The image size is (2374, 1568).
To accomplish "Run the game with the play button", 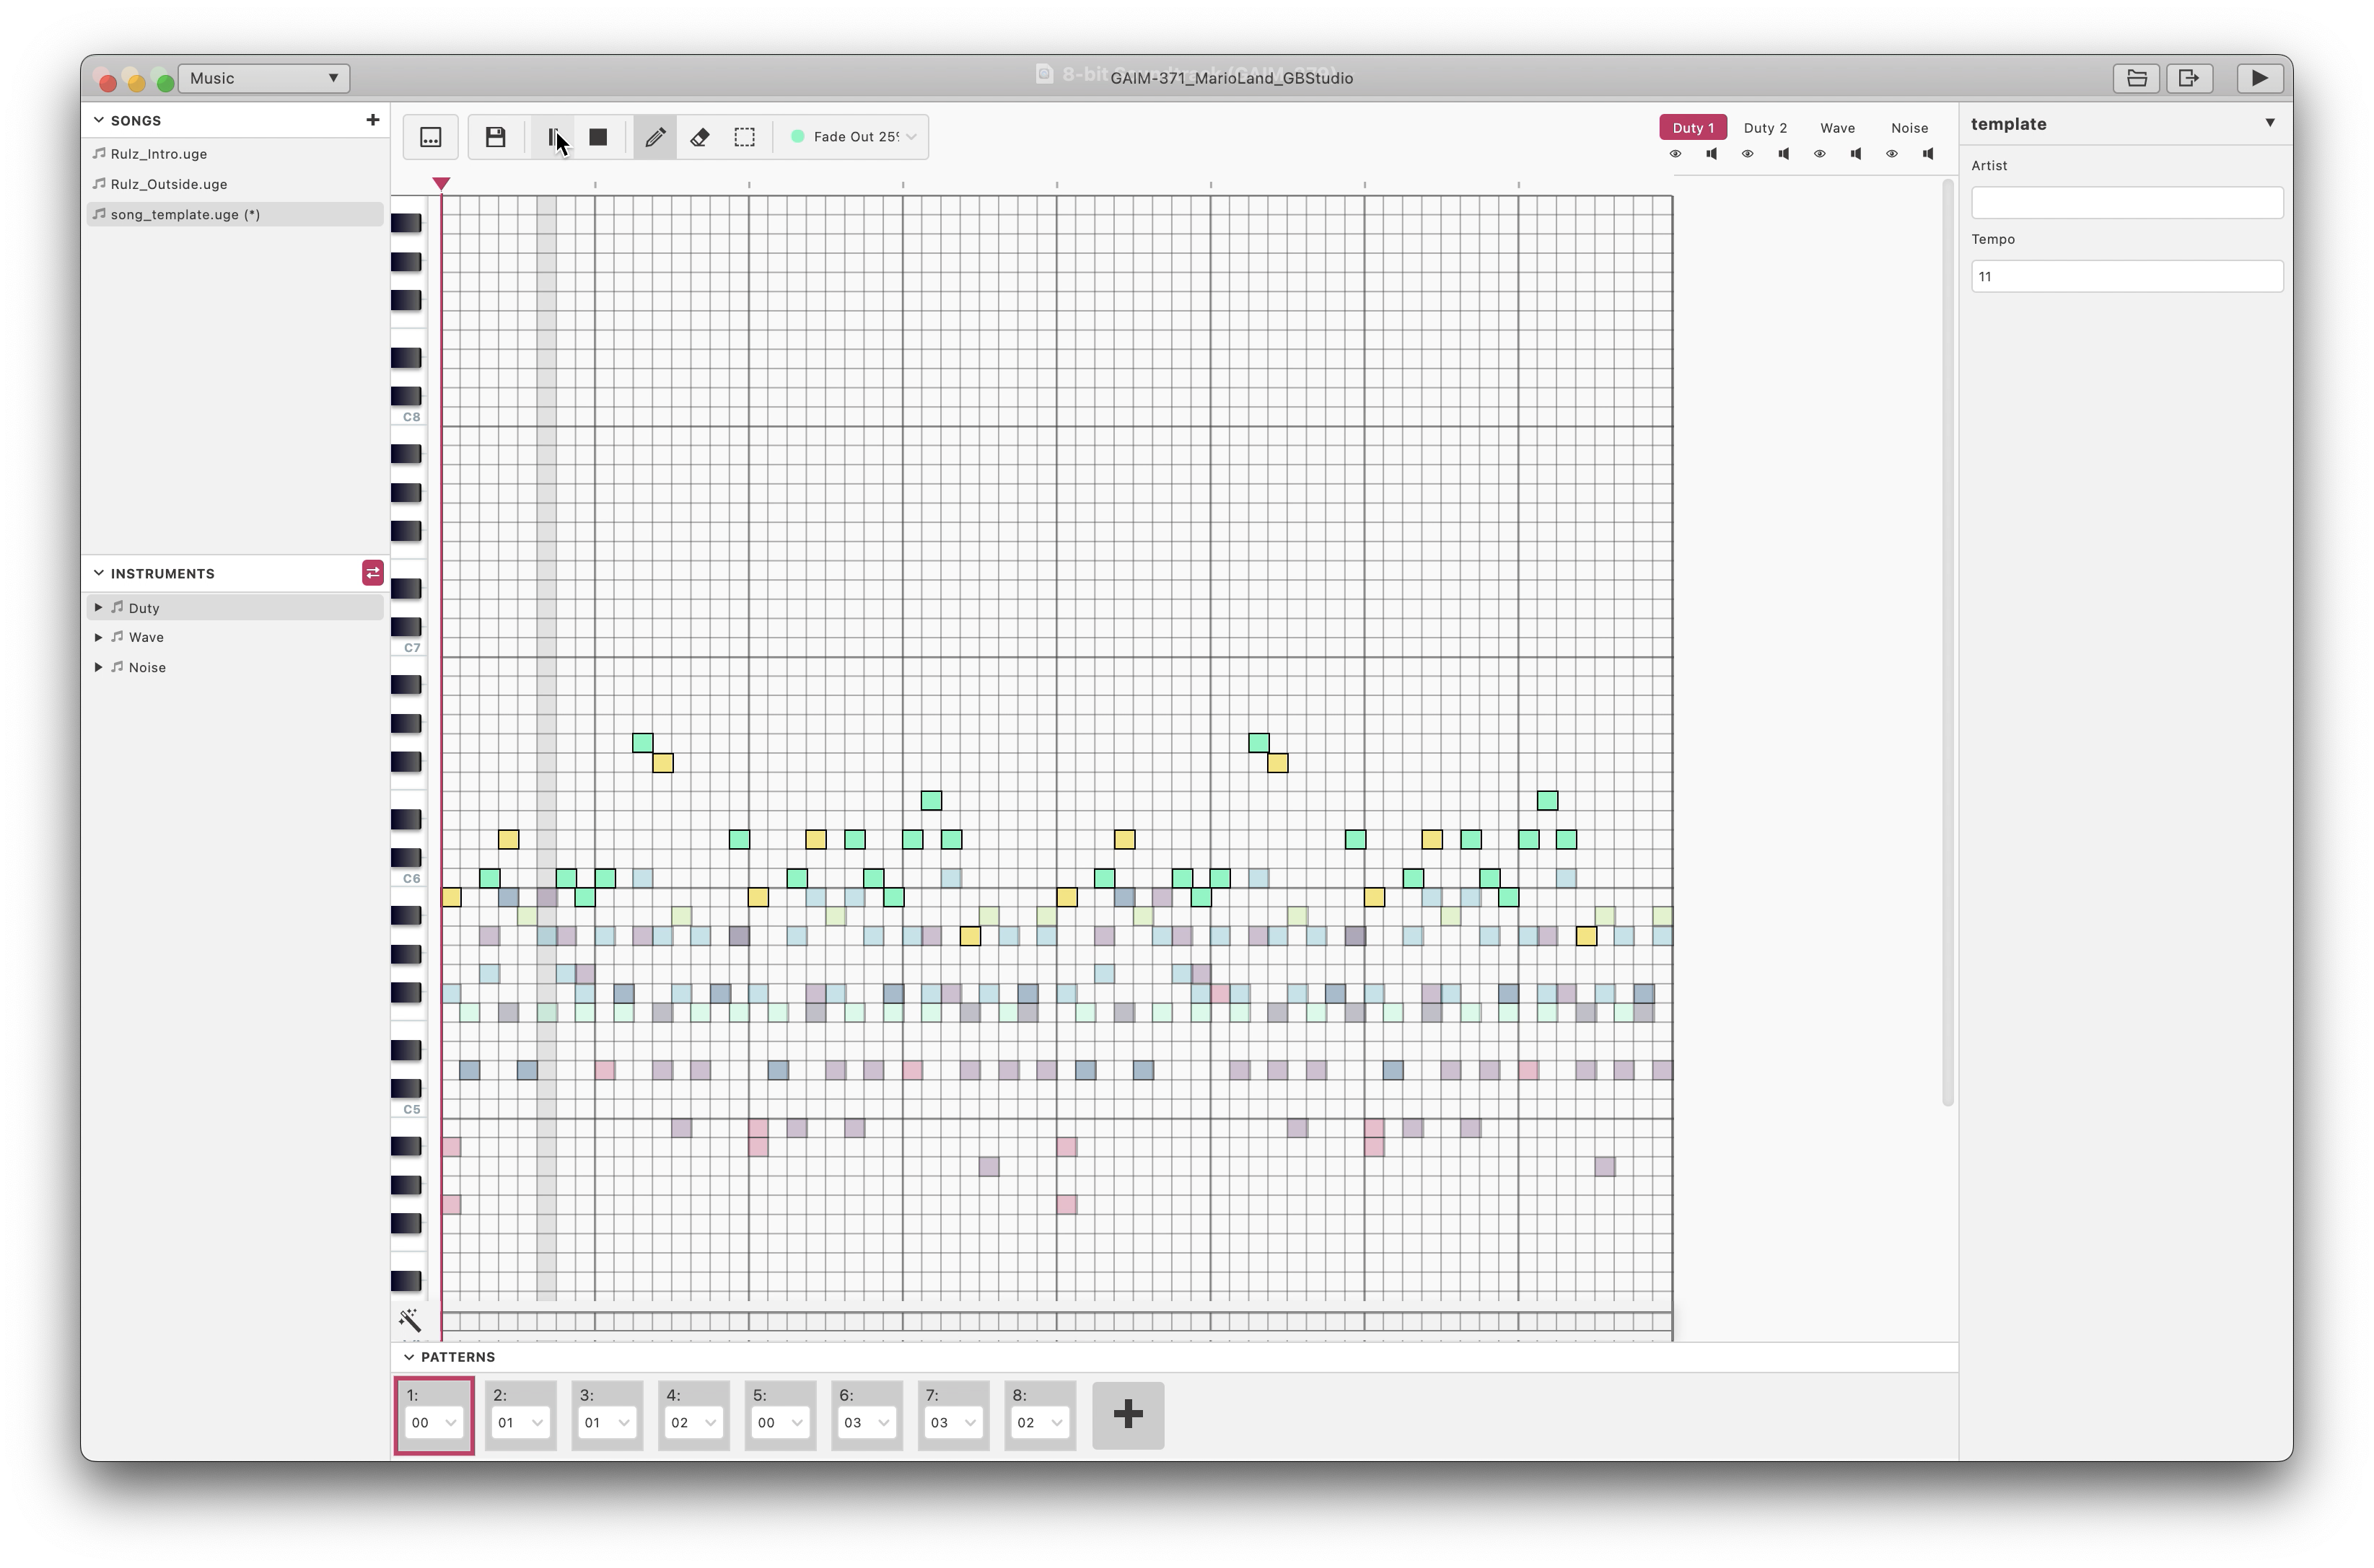I will tap(2259, 78).
